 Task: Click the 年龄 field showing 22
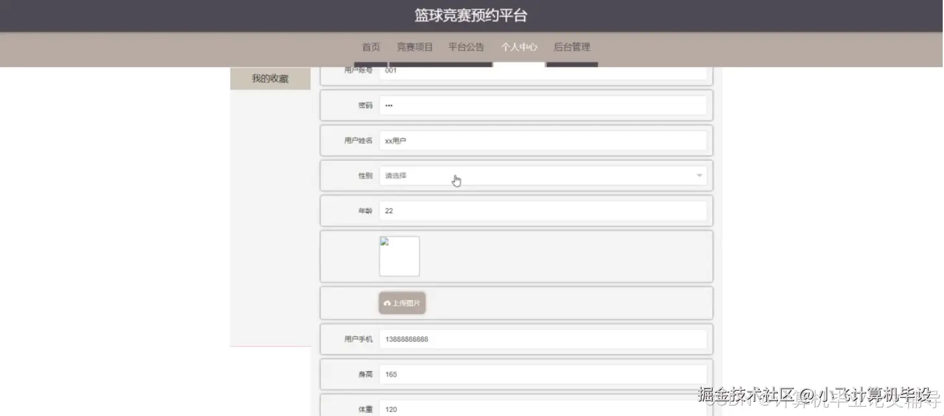coord(543,211)
